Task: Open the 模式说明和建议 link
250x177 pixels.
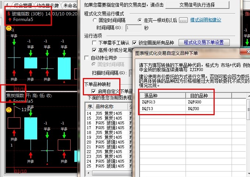Action: (206, 20)
